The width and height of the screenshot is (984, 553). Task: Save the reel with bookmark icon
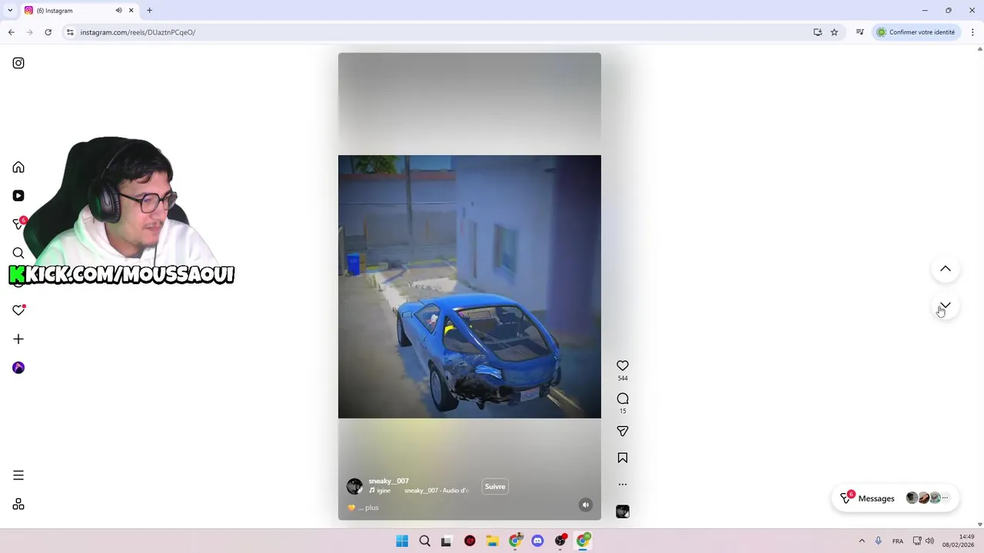(x=623, y=458)
